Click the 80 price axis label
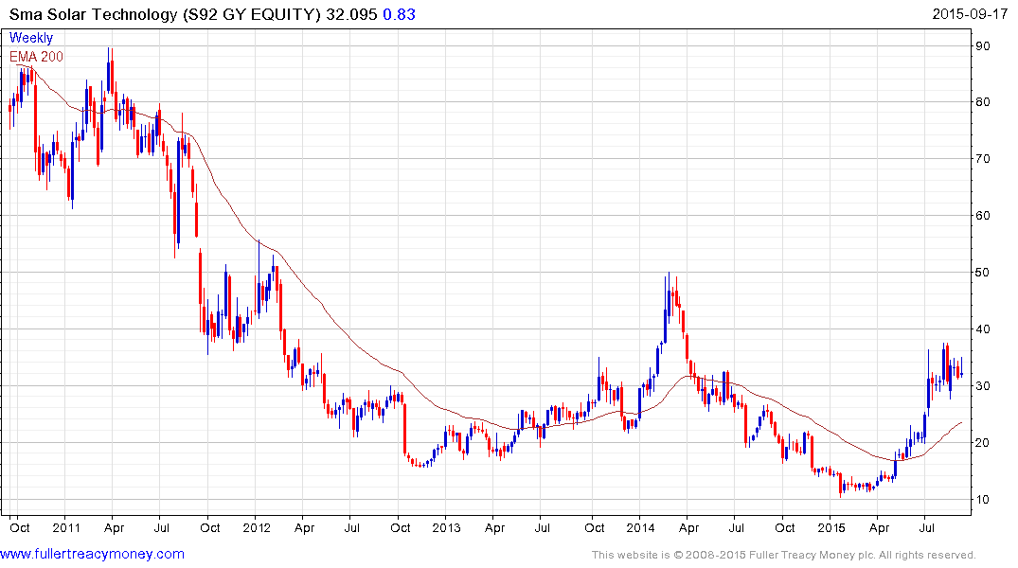Image resolution: width=1018 pixels, height=568 pixels. [982, 102]
